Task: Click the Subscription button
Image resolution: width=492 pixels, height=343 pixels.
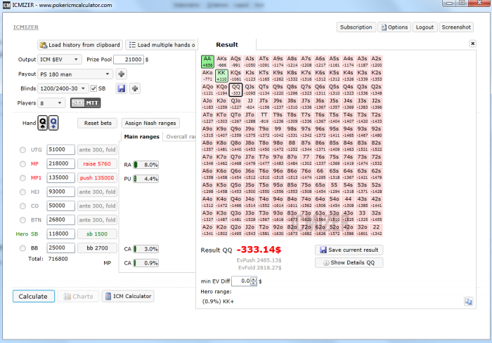Action: coord(356,27)
